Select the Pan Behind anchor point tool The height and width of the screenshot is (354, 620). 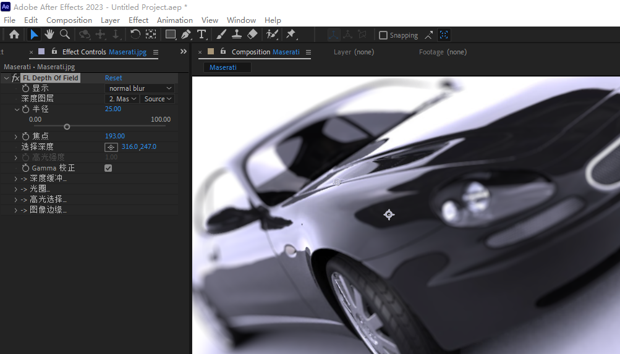151,35
